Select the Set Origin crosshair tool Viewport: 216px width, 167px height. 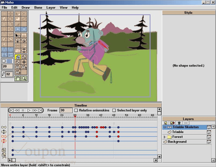pos(24,62)
